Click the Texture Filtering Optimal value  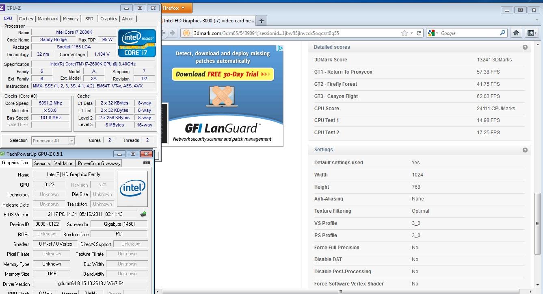pyautogui.click(x=420, y=211)
